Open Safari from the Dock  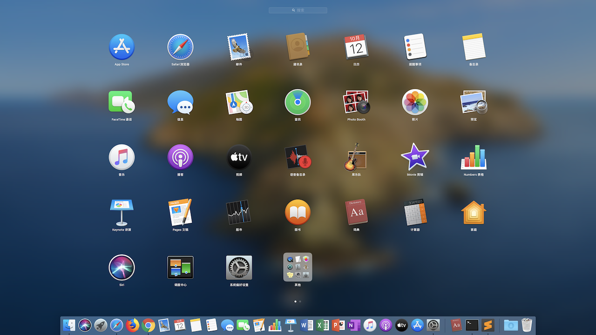click(116, 325)
